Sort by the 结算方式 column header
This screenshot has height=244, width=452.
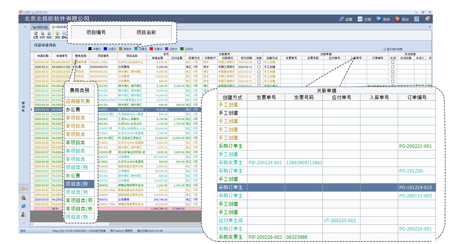click(194, 58)
